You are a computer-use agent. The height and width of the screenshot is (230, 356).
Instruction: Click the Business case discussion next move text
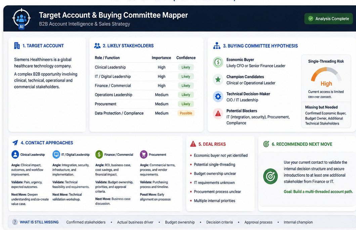pyautogui.click(x=113, y=201)
